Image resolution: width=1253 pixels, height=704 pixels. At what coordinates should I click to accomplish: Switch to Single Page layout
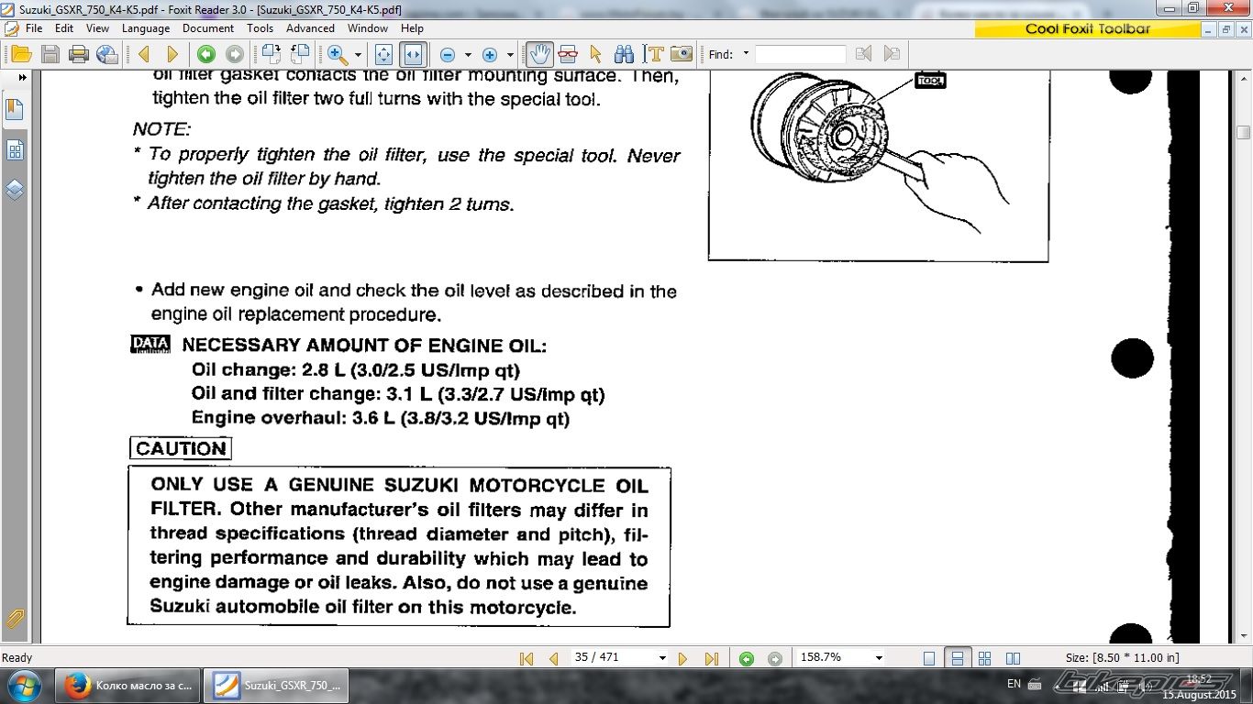click(929, 658)
